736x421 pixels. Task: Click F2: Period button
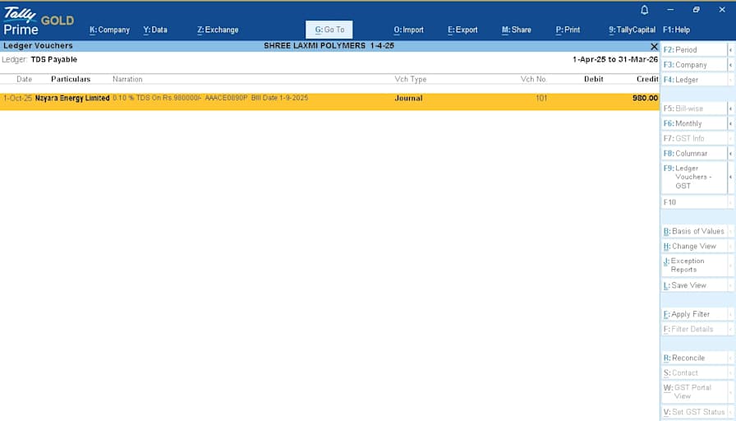tap(694, 50)
